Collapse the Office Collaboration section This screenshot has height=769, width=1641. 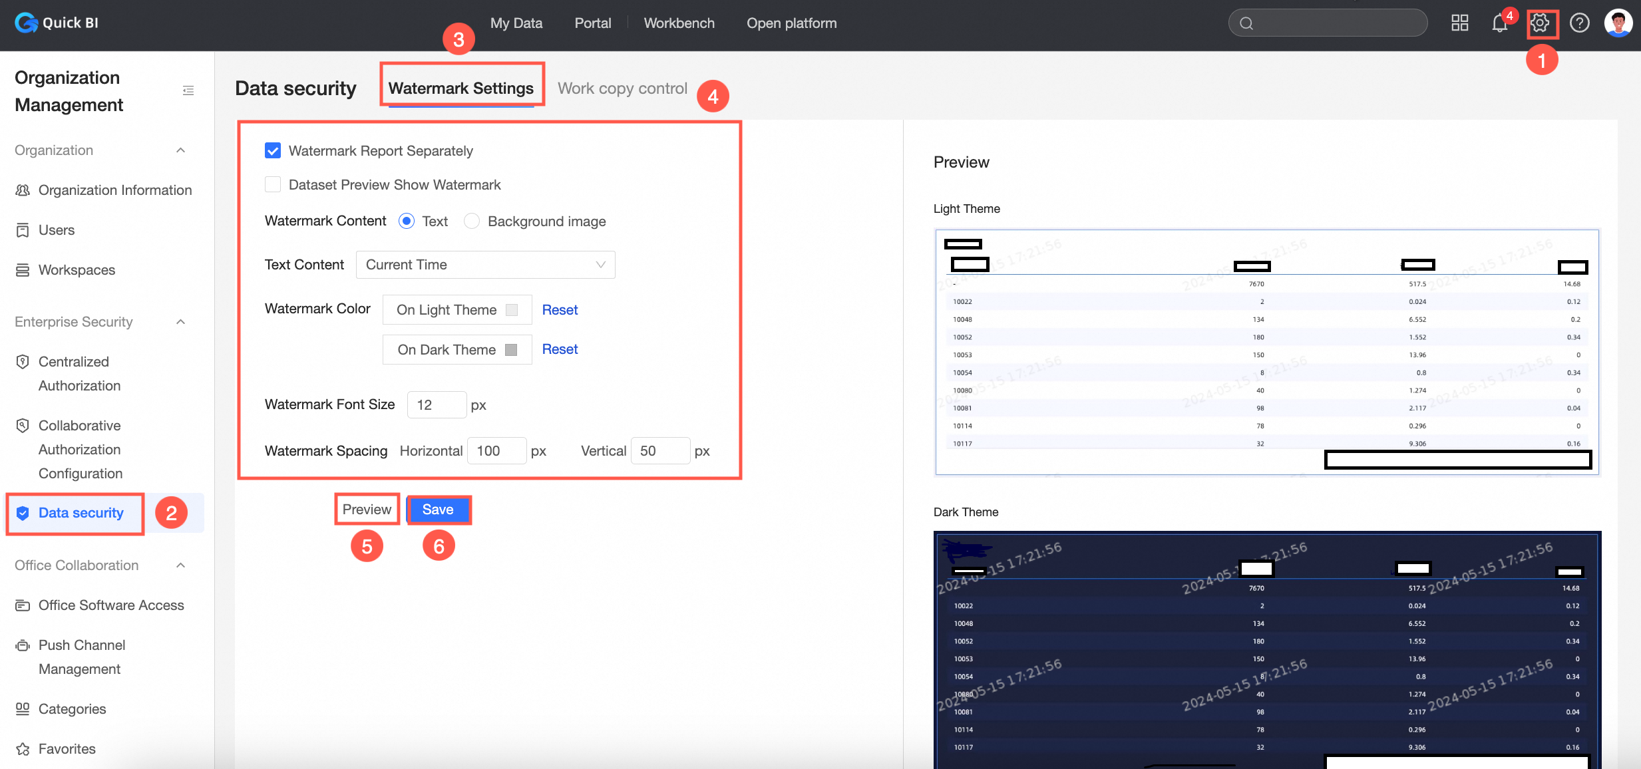point(180,565)
